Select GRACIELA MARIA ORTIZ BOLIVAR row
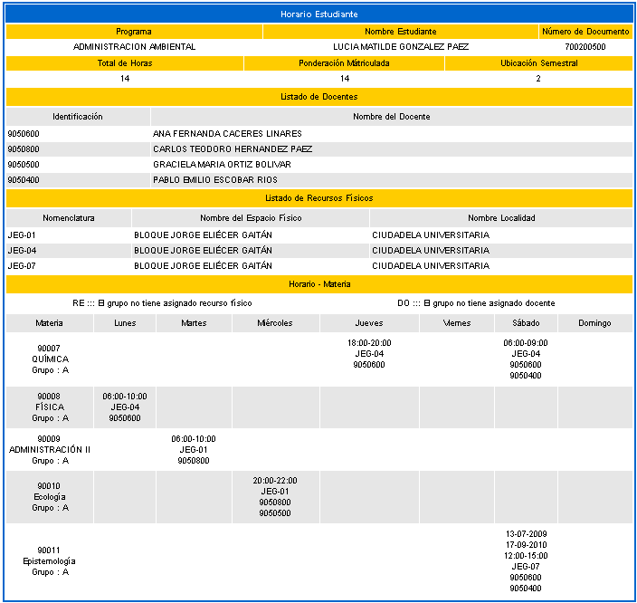The height and width of the screenshot is (603, 637). (x=318, y=165)
